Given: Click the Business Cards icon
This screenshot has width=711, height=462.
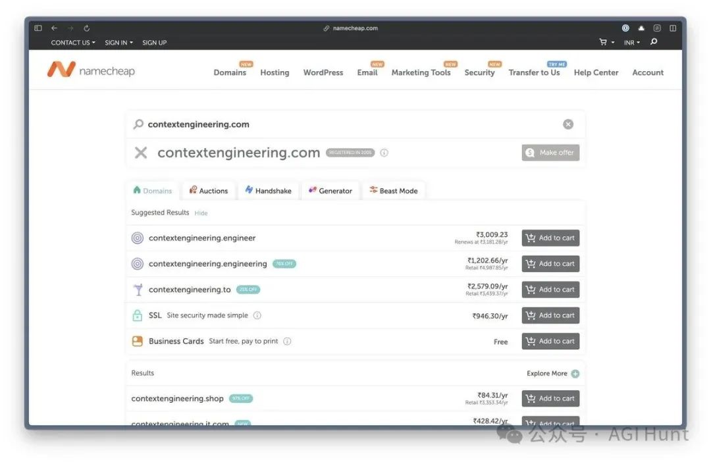Looking at the screenshot, I should [138, 342].
